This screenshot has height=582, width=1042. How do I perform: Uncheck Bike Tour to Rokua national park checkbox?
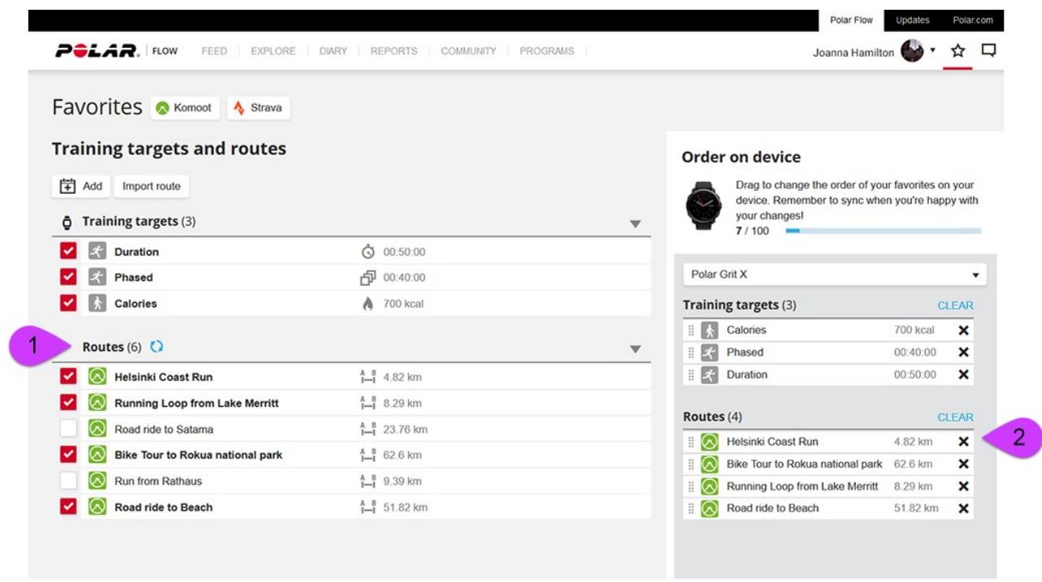pyautogui.click(x=68, y=455)
